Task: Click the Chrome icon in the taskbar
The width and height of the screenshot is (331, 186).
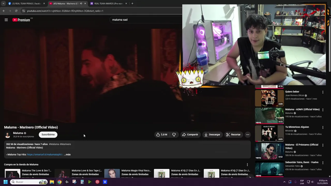Action: 59,182
